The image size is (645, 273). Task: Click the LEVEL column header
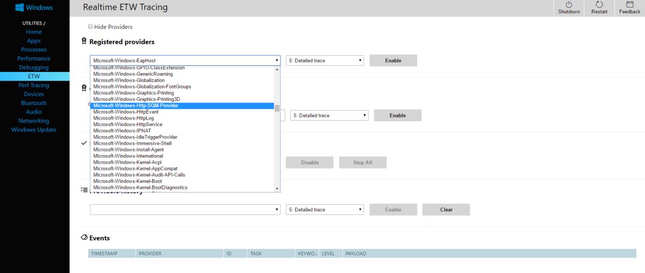tap(331, 253)
